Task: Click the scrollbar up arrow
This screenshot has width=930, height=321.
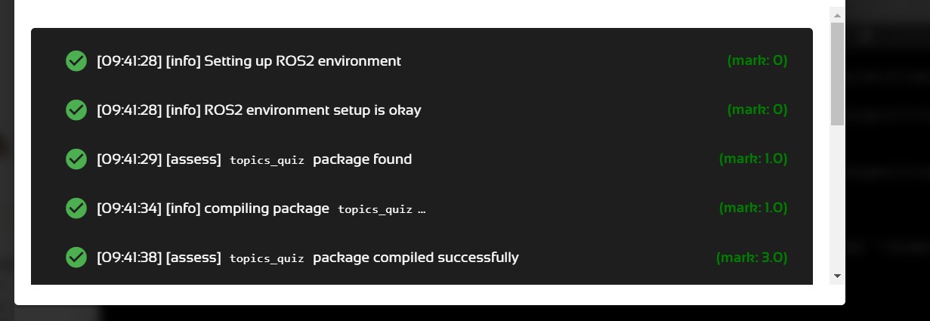Action: (836, 14)
